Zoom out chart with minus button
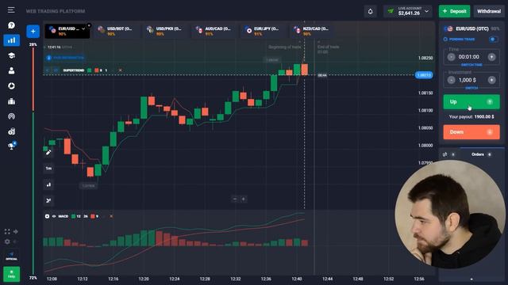The height and width of the screenshot is (285, 508). [235, 199]
